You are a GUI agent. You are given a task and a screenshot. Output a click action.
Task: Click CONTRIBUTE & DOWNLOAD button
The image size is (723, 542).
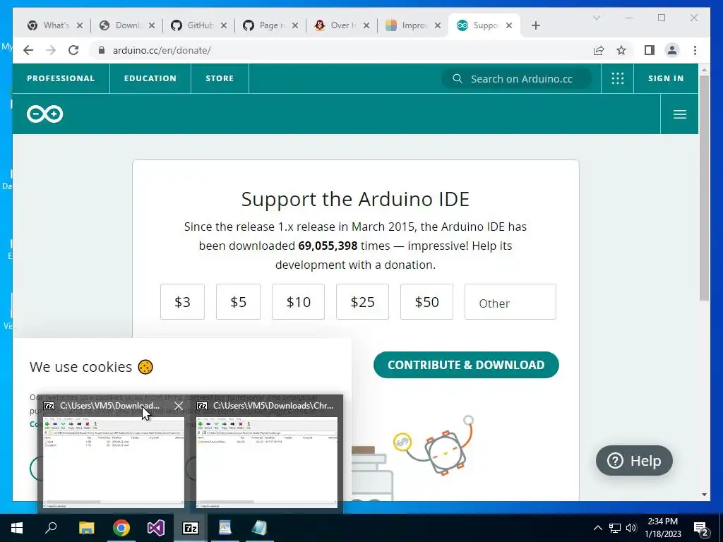coord(466,365)
